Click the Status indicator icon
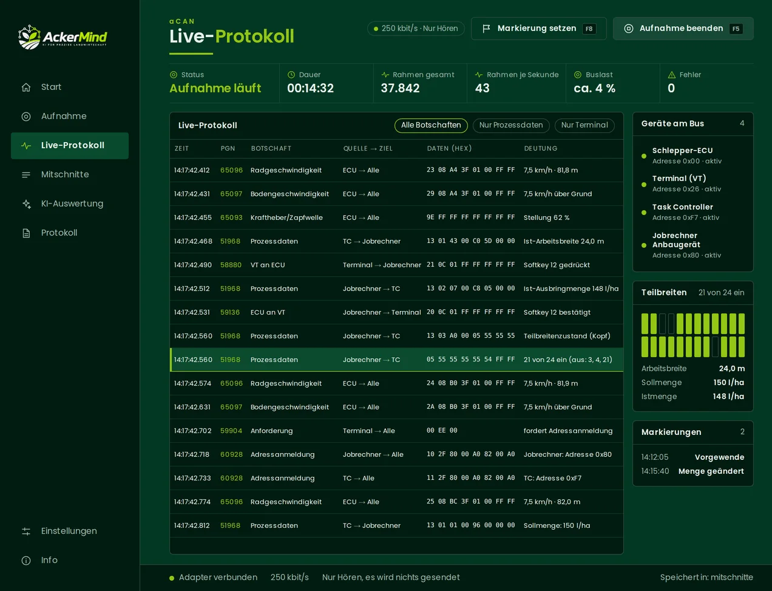Screen dimensions: 772x591 [x=174, y=75]
